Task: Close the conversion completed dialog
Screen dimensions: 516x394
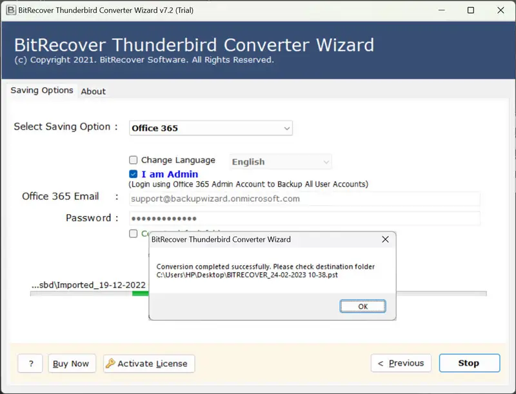Action: (x=385, y=239)
